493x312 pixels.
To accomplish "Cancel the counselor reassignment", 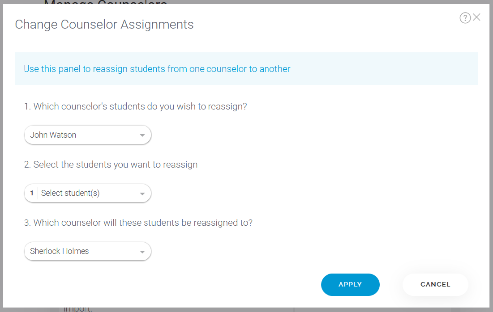I will pos(435,284).
